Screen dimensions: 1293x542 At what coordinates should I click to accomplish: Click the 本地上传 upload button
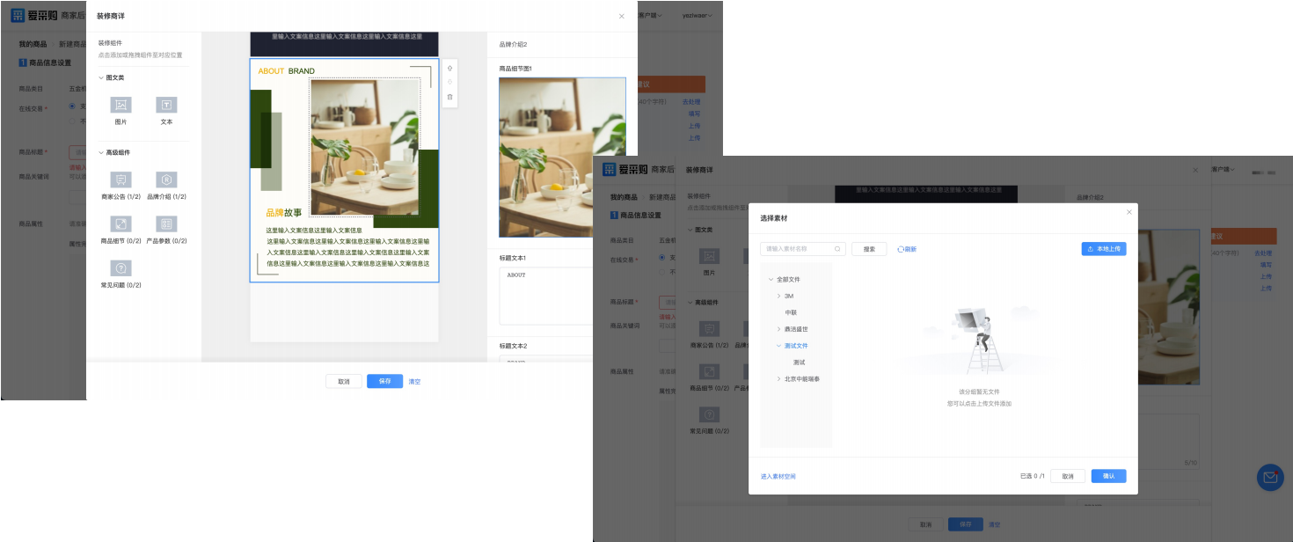click(x=1104, y=249)
